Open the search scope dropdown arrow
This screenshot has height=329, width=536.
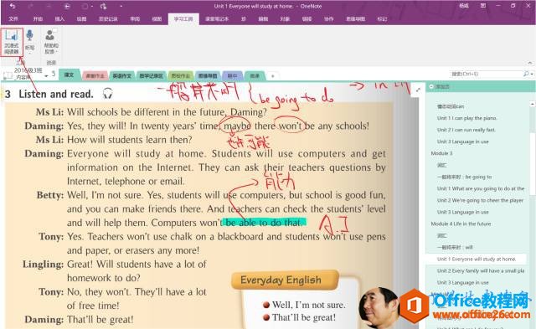point(532,75)
